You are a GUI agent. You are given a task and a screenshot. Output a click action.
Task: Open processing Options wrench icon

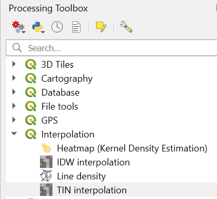coord(126,27)
